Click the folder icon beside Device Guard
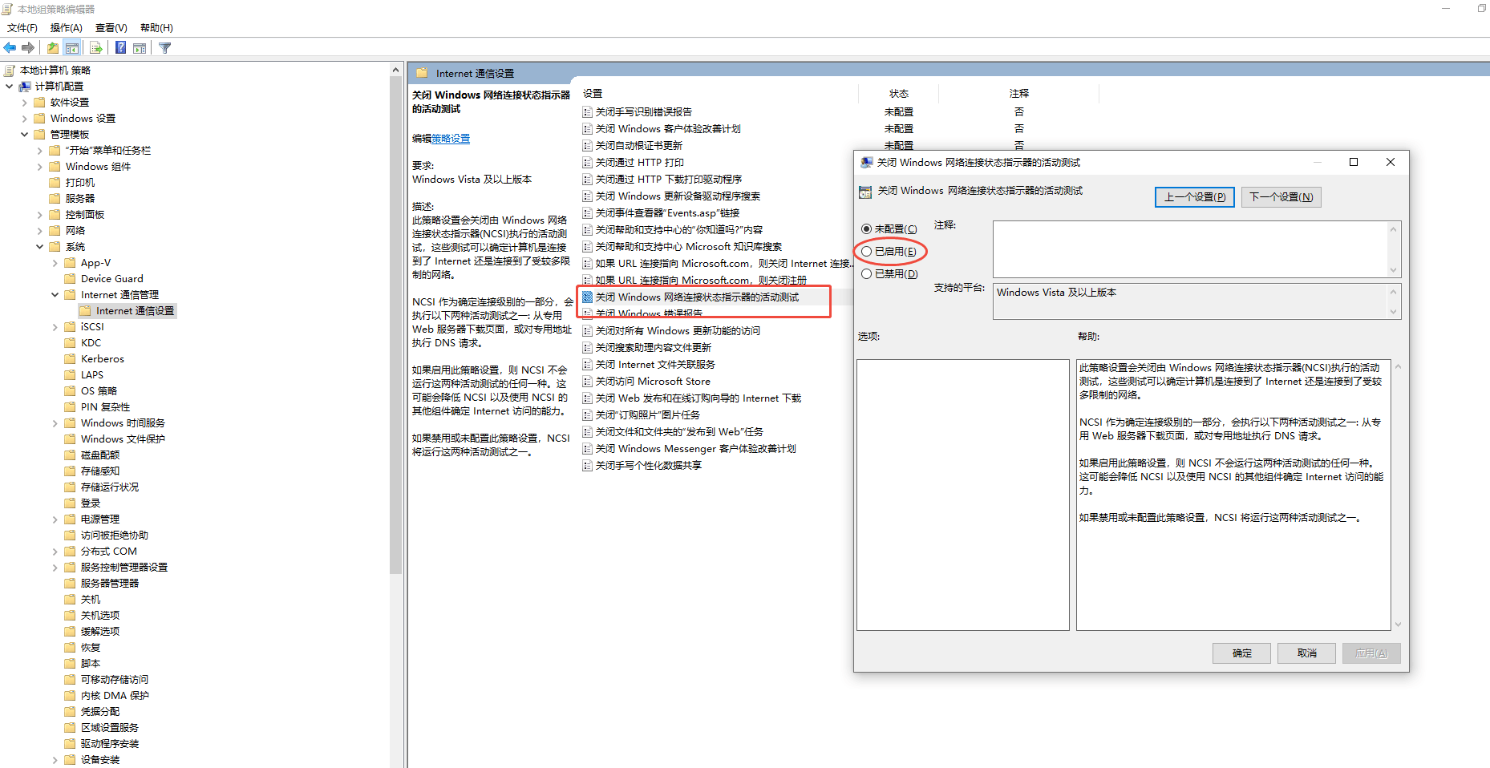This screenshot has height=768, width=1490. [71, 278]
